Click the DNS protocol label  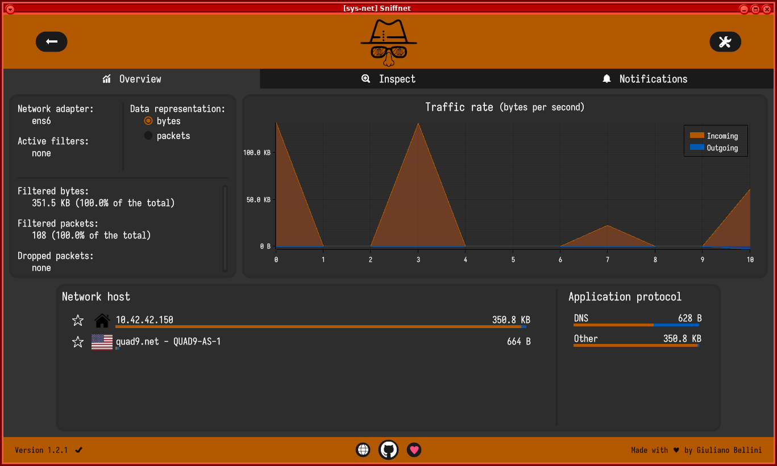pos(581,318)
